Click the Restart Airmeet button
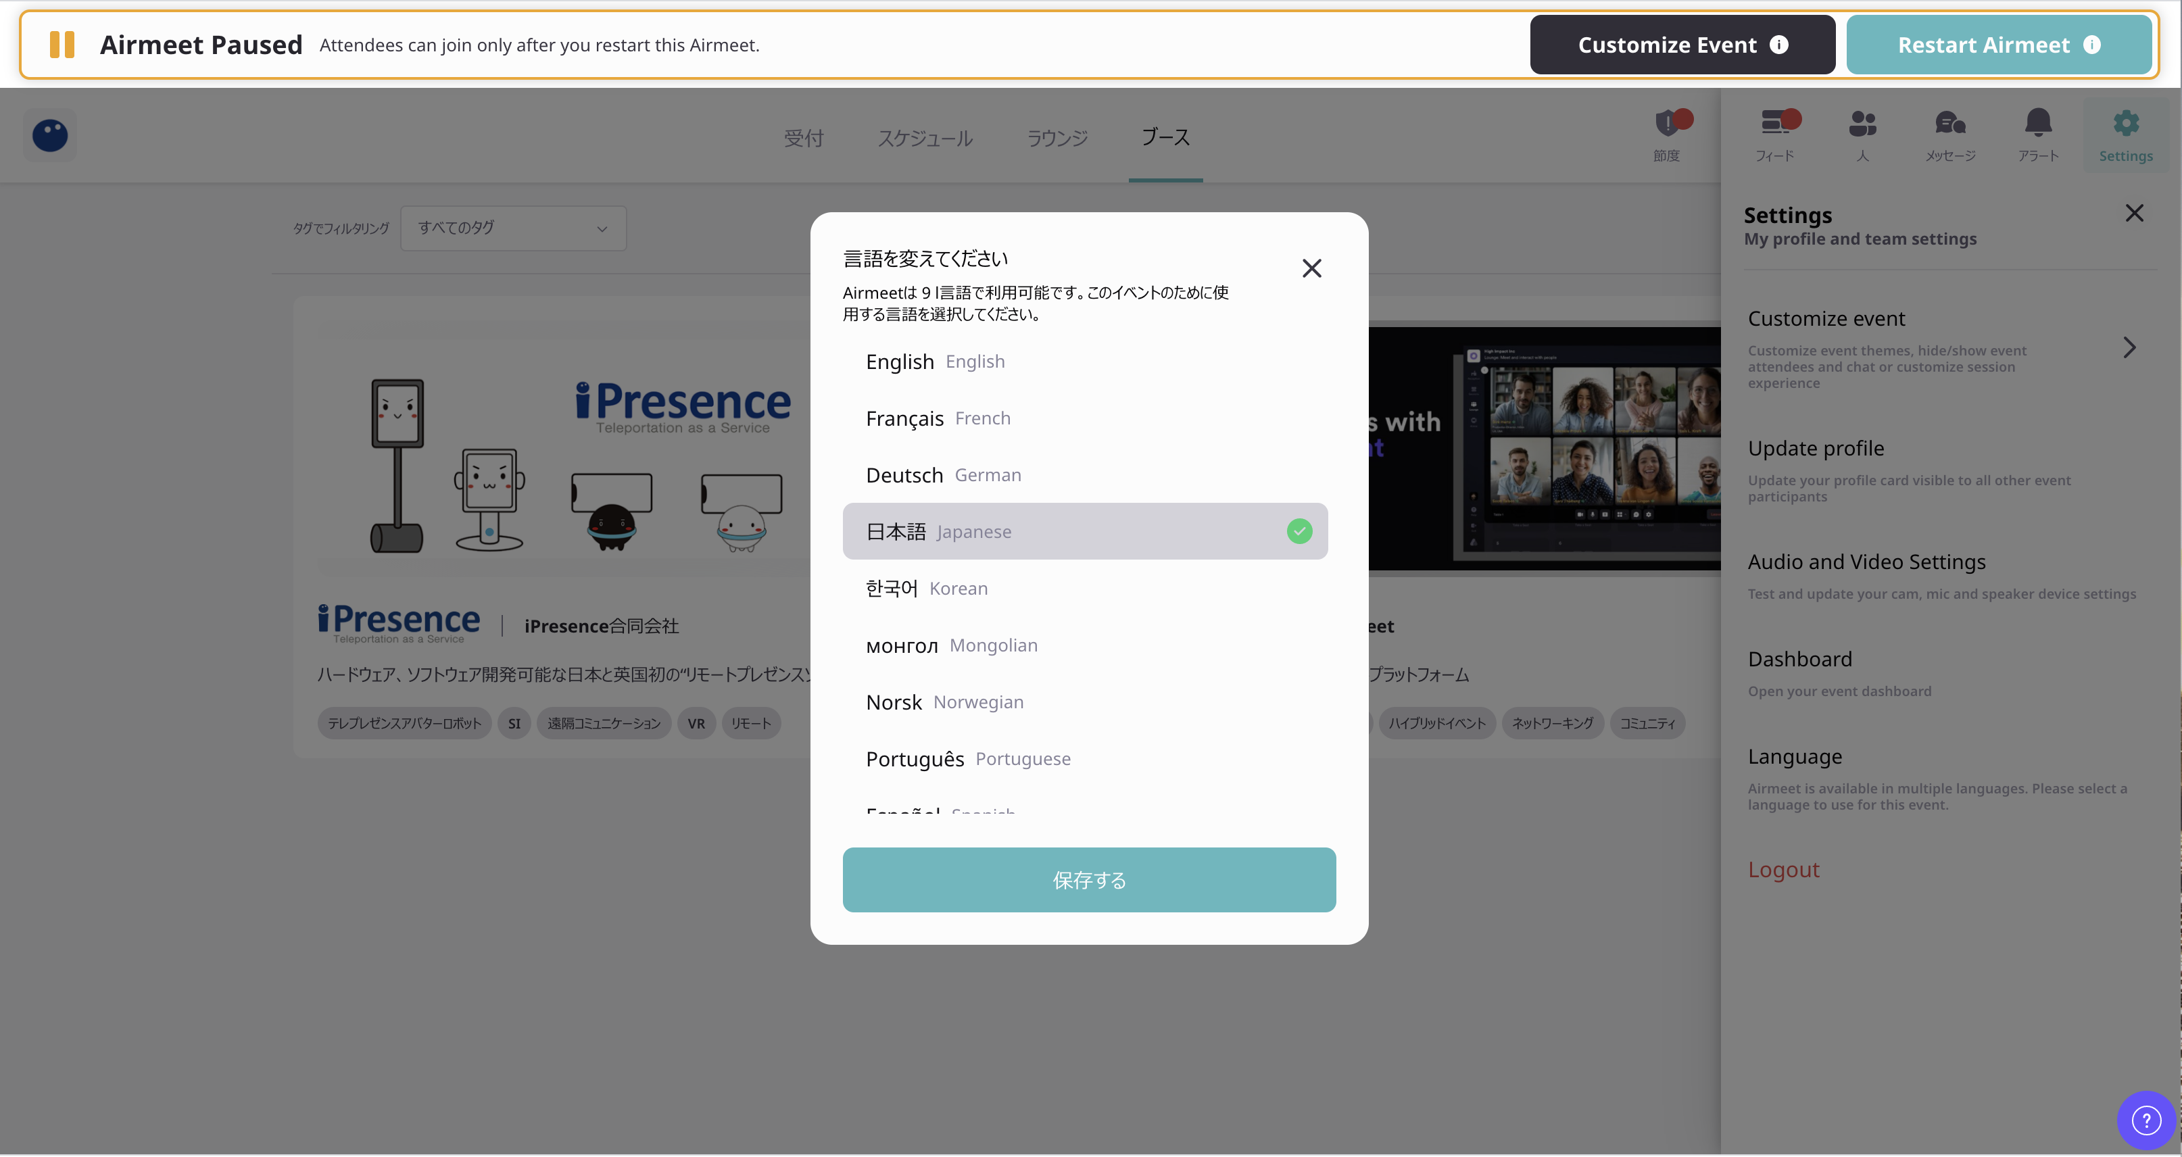2182x1157 pixels. 1998,45
